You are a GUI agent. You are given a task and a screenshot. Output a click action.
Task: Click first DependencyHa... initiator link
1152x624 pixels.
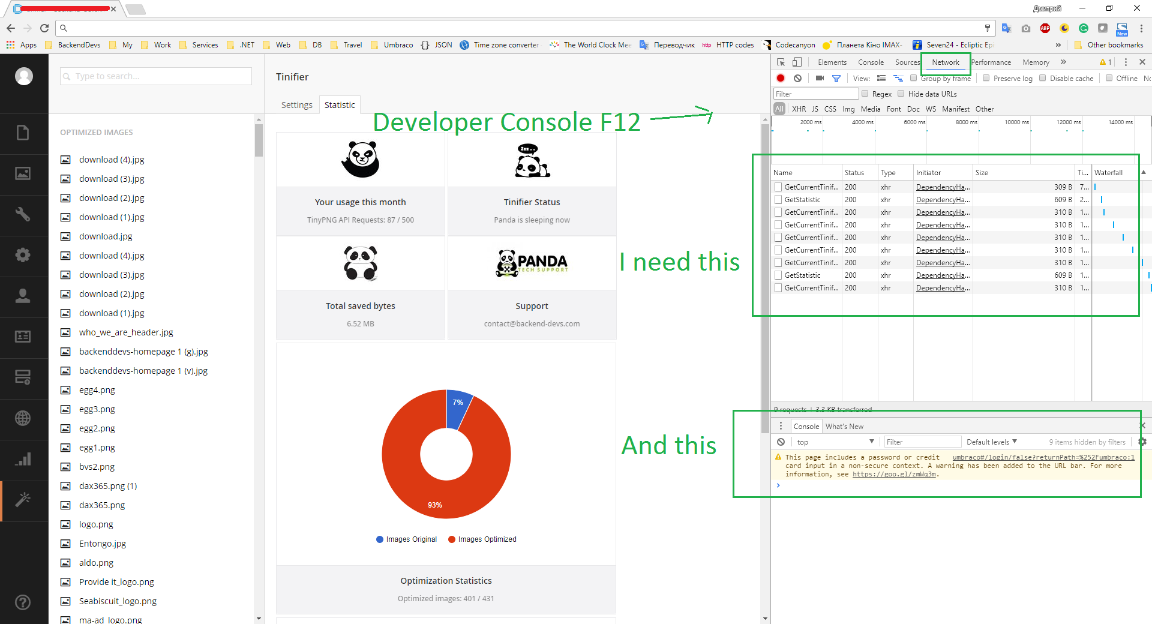[x=943, y=187]
